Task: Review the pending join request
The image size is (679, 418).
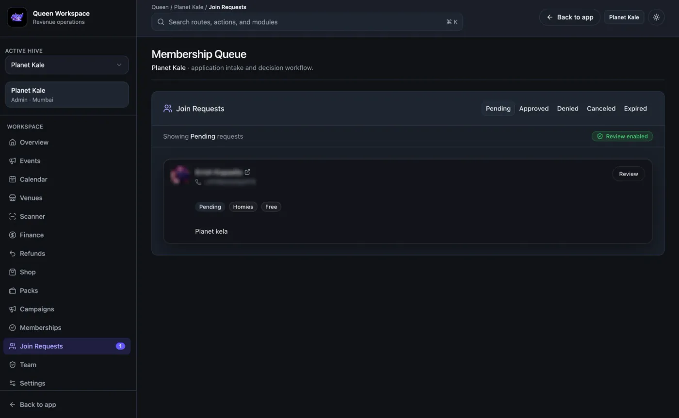Action: click(x=629, y=174)
